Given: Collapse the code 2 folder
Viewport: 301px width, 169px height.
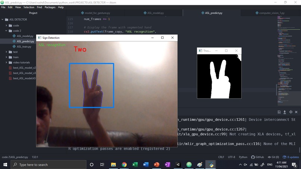Looking at the screenshot, I should tap(6, 31).
